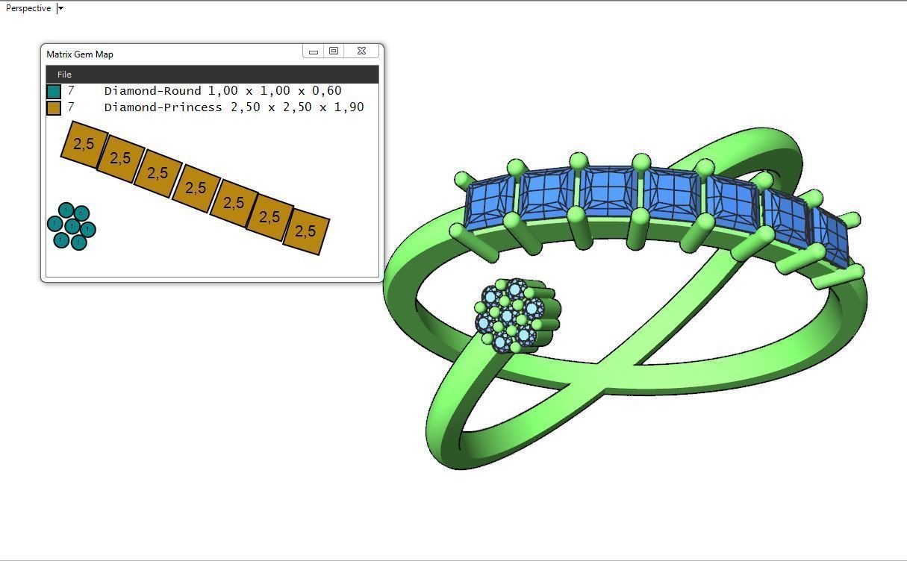The image size is (907, 561).
Task: Click the gold Diamond-Princess color swatch
Action: pyautogui.click(x=54, y=107)
